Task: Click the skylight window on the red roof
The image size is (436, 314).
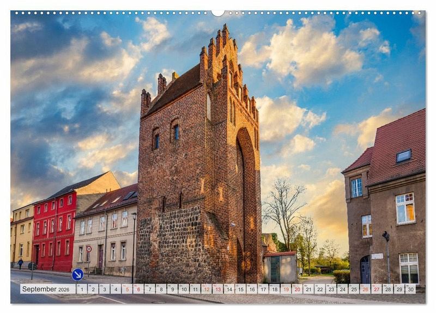Action: pyautogui.click(x=403, y=156)
